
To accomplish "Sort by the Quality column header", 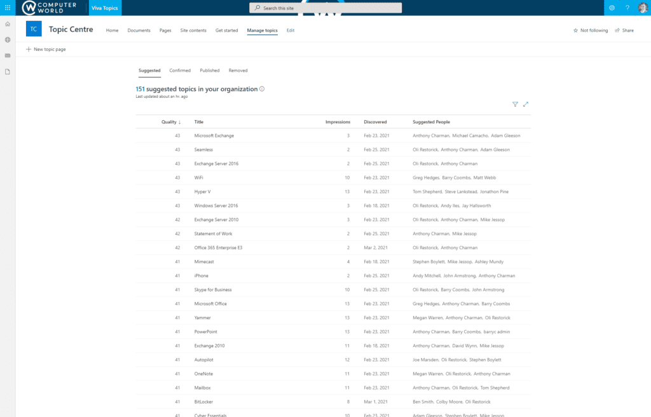I will 171,121.
